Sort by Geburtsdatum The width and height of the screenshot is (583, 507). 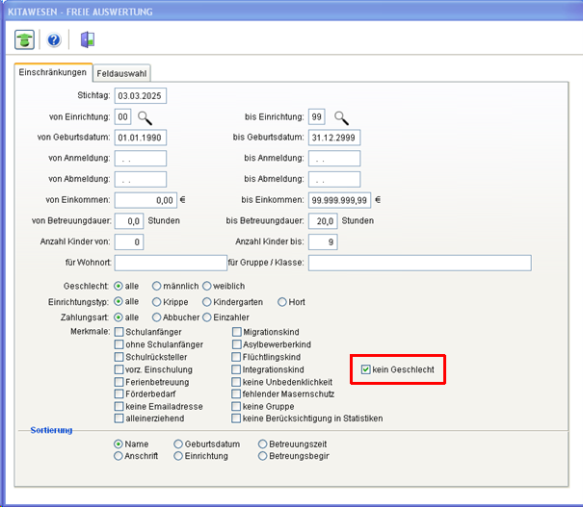(x=178, y=444)
